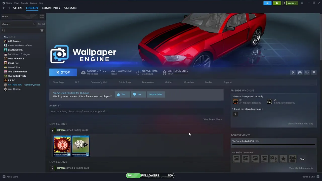Viewport: 322px width, 181px height.
Task: Open the library grid view icon
Action: (x=42, y=16)
